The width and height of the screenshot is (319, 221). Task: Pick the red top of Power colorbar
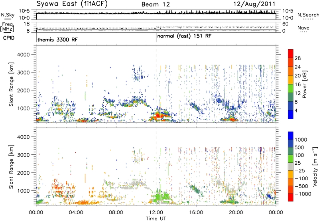pyautogui.click(x=291, y=53)
